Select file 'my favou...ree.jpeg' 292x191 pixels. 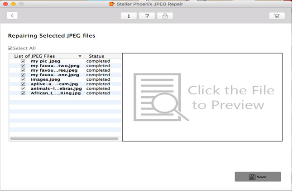(x=54, y=70)
